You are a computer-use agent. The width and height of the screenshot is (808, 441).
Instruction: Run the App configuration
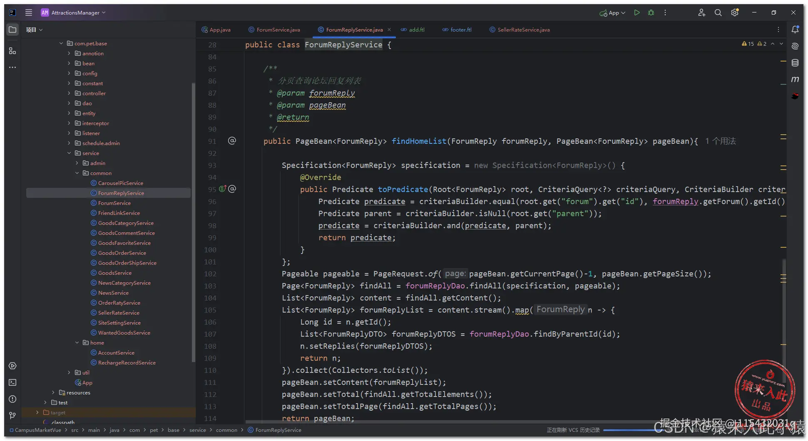point(636,12)
